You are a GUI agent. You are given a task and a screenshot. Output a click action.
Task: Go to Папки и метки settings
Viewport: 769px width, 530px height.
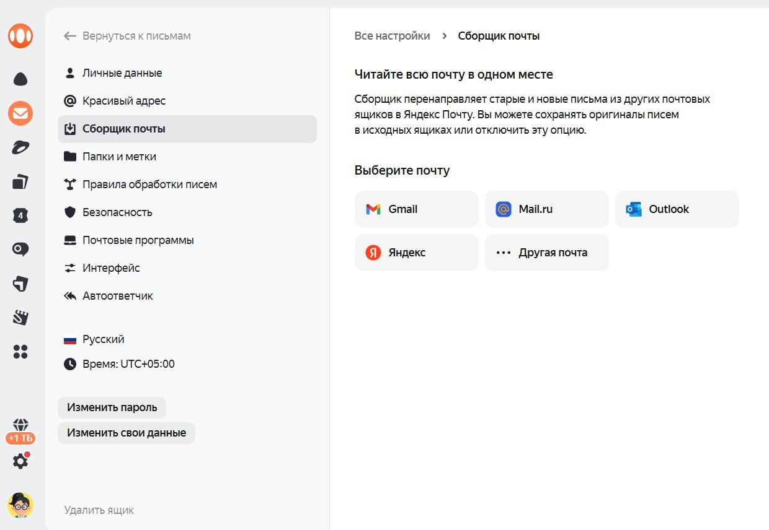[x=119, y=157]
